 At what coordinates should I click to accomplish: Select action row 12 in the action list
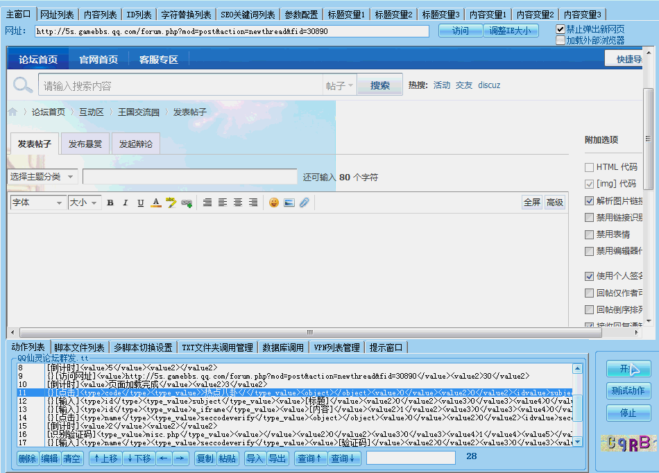(295, 401)
